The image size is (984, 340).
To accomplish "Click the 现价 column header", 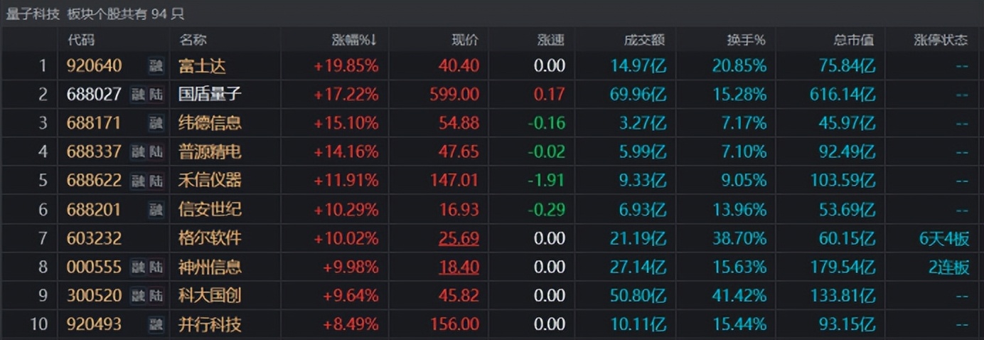I will pyautogui.click(x=465, y=40).
